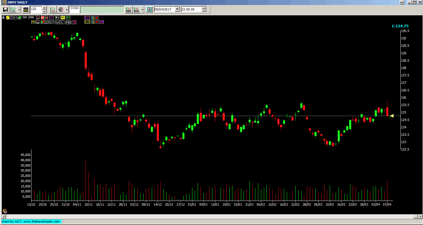Click the white T1 button
Viewport: 423px width, 225px height.
tap(57, 18)
